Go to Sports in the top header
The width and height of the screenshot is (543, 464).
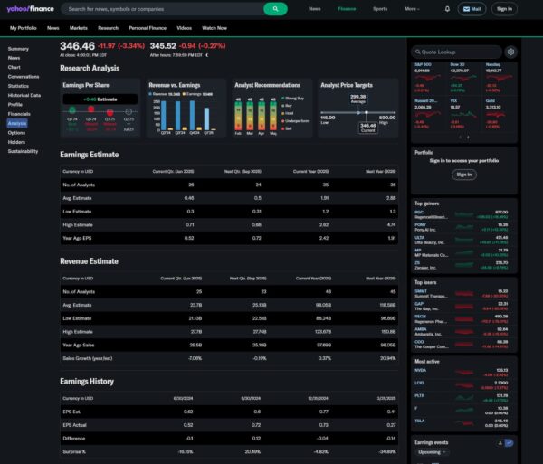(380, 9)
